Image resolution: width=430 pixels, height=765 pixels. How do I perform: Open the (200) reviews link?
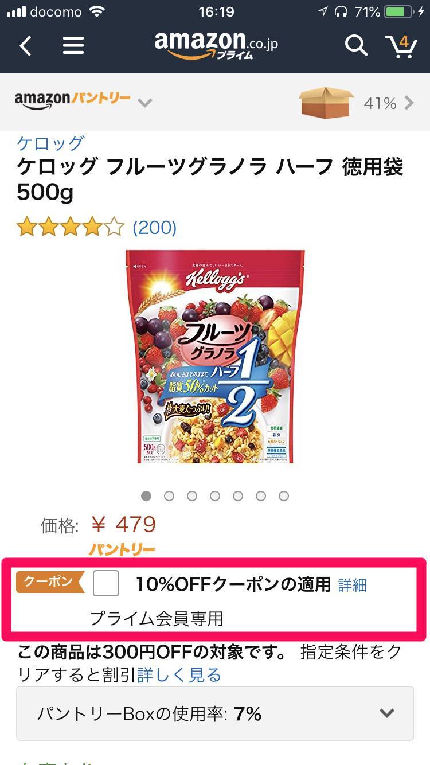(155, 228)
